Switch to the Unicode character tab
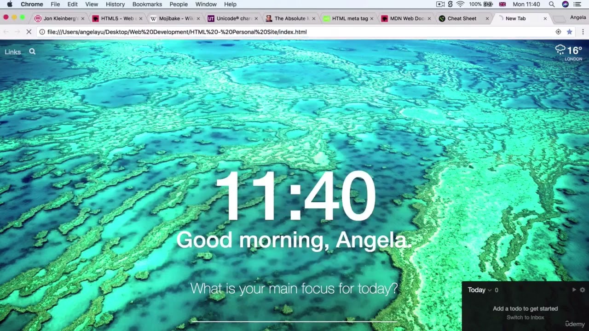This screenshot has width=589, height=331. 232,18
